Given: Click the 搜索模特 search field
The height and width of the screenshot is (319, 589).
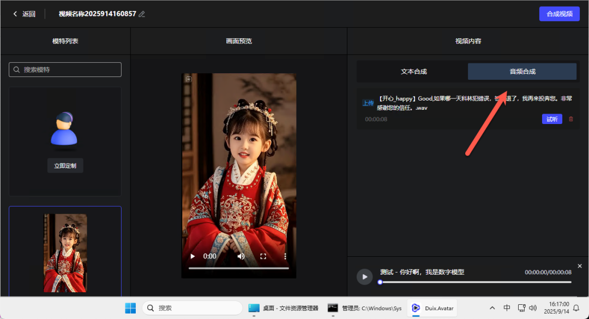Looking at the screenshot, I should pos(65,70).
